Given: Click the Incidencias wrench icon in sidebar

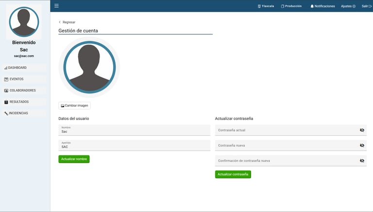Looking at the screenshot, I should [6, 113].
